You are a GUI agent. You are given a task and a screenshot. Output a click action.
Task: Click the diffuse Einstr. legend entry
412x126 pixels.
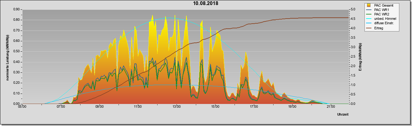tap(381, 23)
